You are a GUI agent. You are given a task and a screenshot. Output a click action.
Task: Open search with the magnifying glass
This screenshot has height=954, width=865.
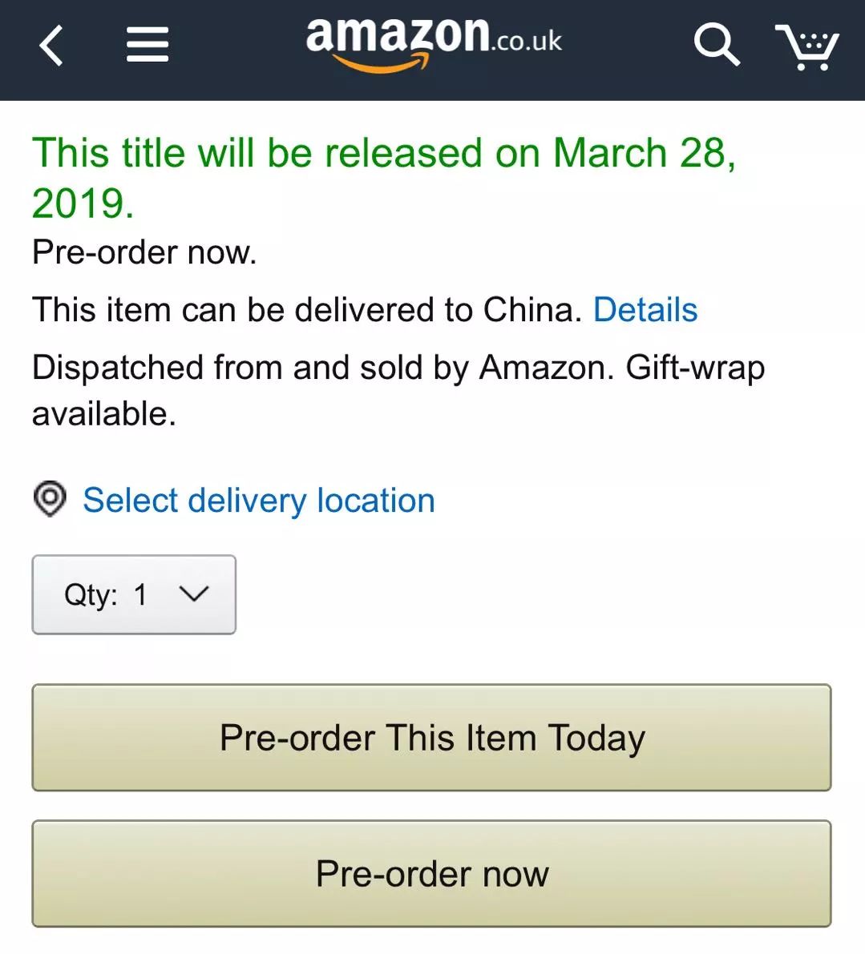click(716, 44)
